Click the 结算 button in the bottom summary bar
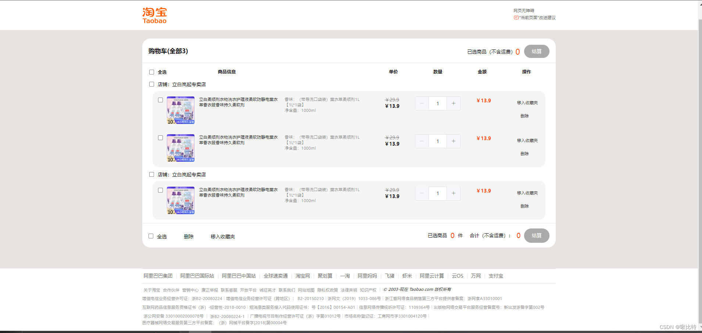702x333 pixels. (x=537, y=235)
